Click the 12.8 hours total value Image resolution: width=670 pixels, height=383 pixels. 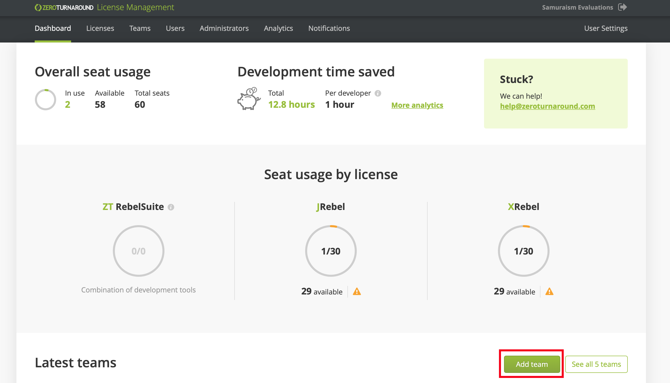(291, 105)
